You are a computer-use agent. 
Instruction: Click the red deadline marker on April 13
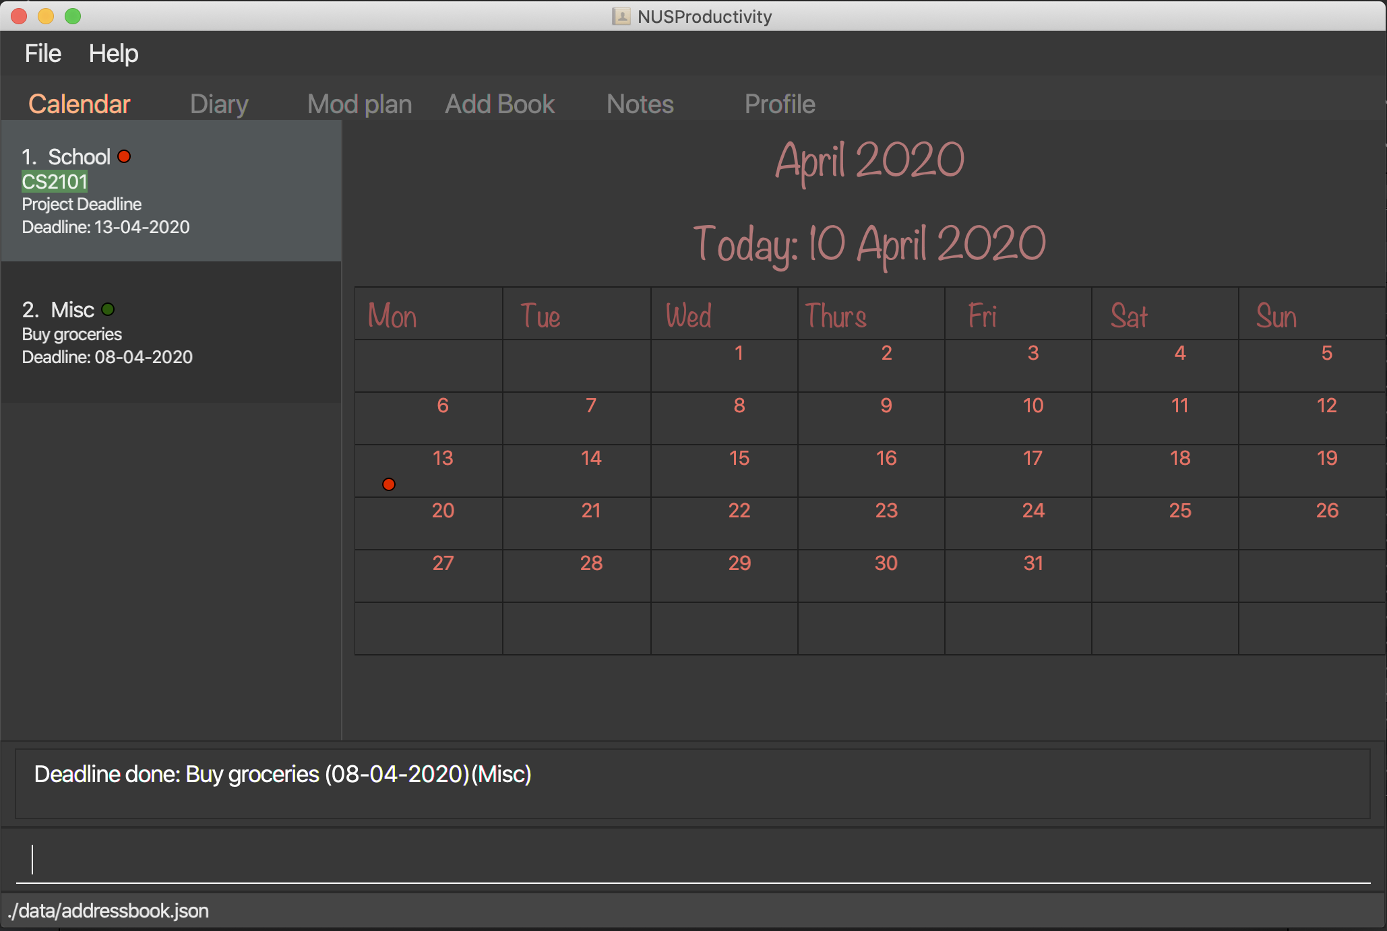pos(389,484)
